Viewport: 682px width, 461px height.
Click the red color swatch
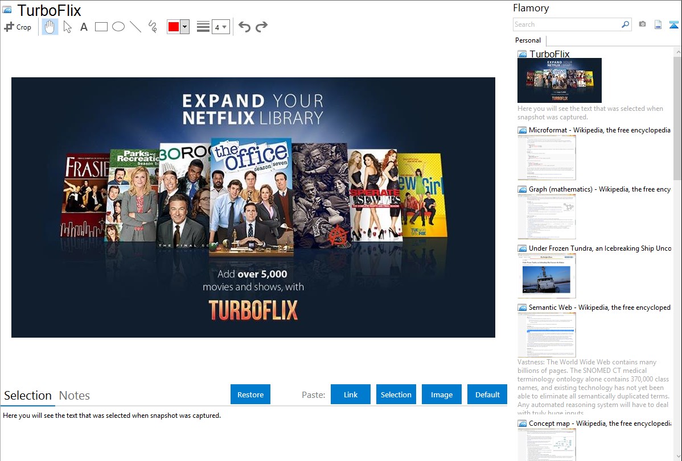(x=174, y=27)
